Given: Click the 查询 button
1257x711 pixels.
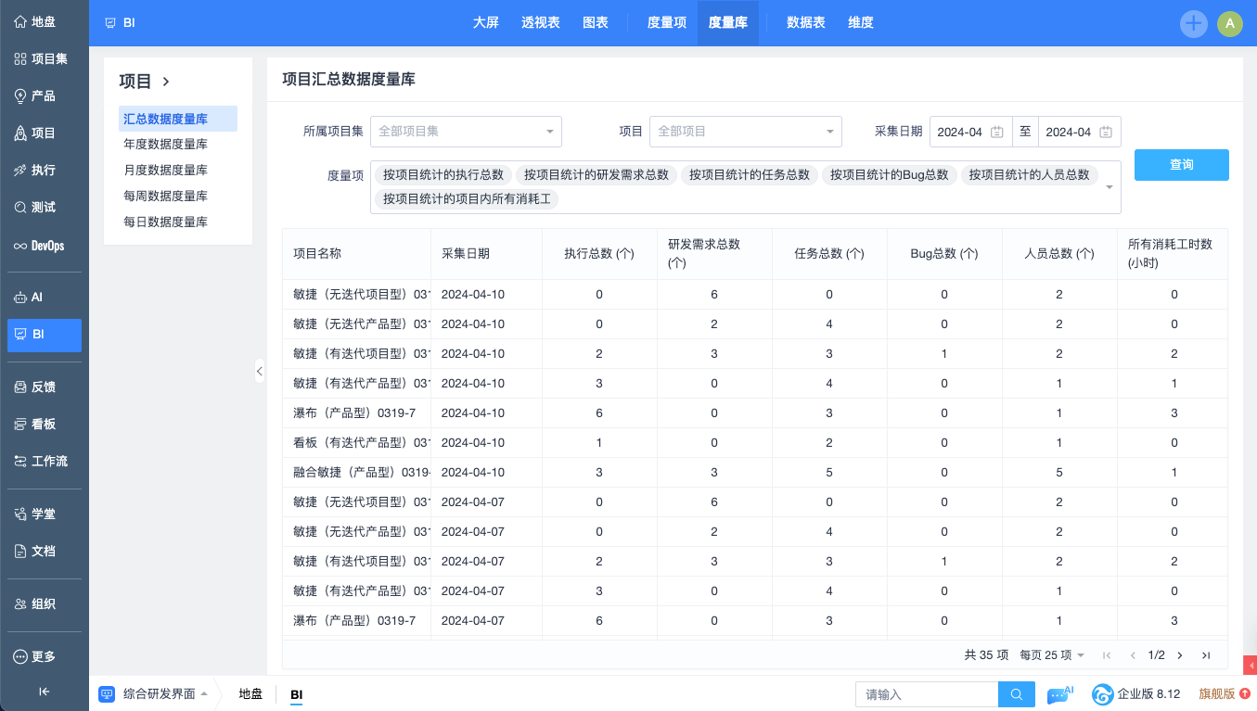Looking at the screenshot, I should 1182,165.
